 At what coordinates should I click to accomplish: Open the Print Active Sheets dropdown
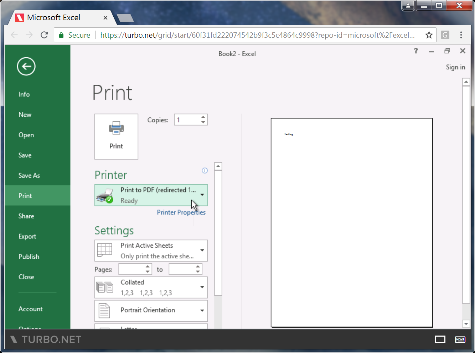point(202,251)
